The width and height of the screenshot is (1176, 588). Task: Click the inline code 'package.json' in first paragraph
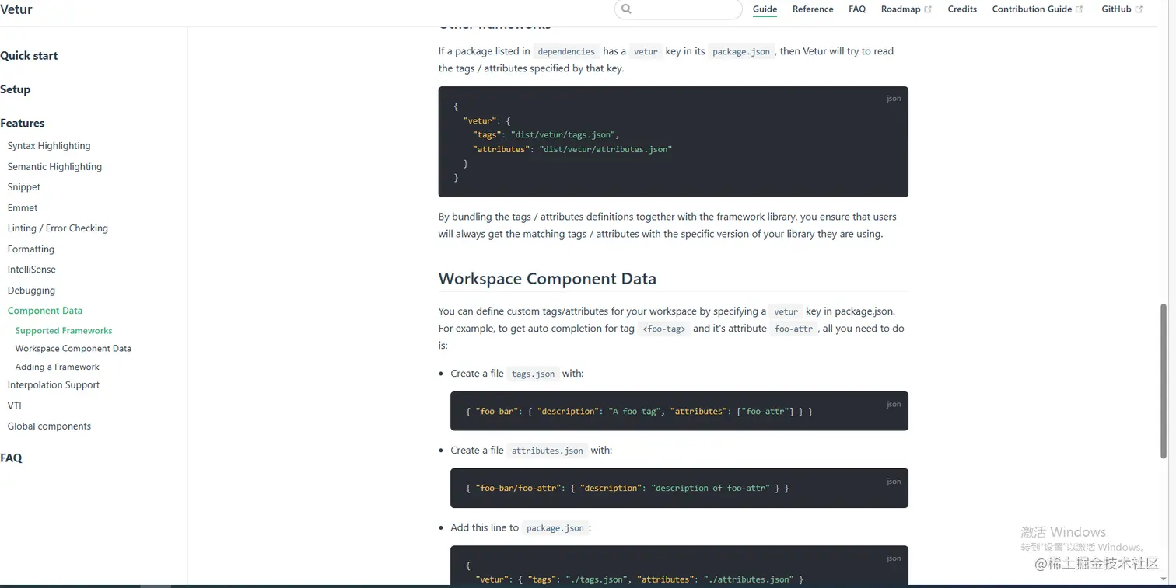tap(741, 51)
